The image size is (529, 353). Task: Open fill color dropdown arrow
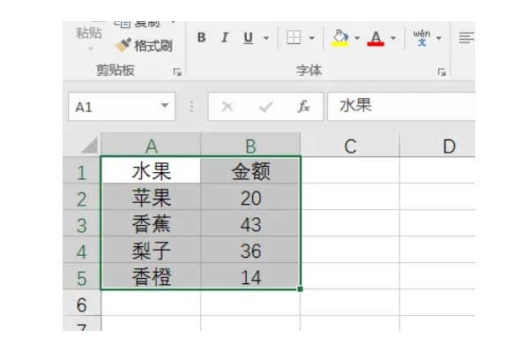click(357, 38)
